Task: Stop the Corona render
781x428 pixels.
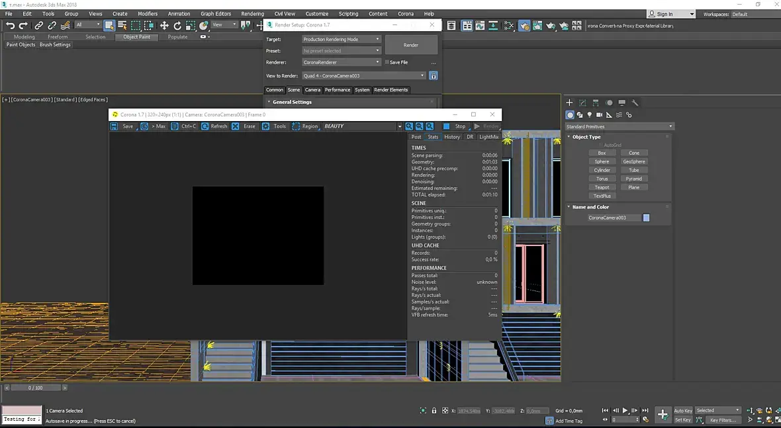Action: [455, 126]
